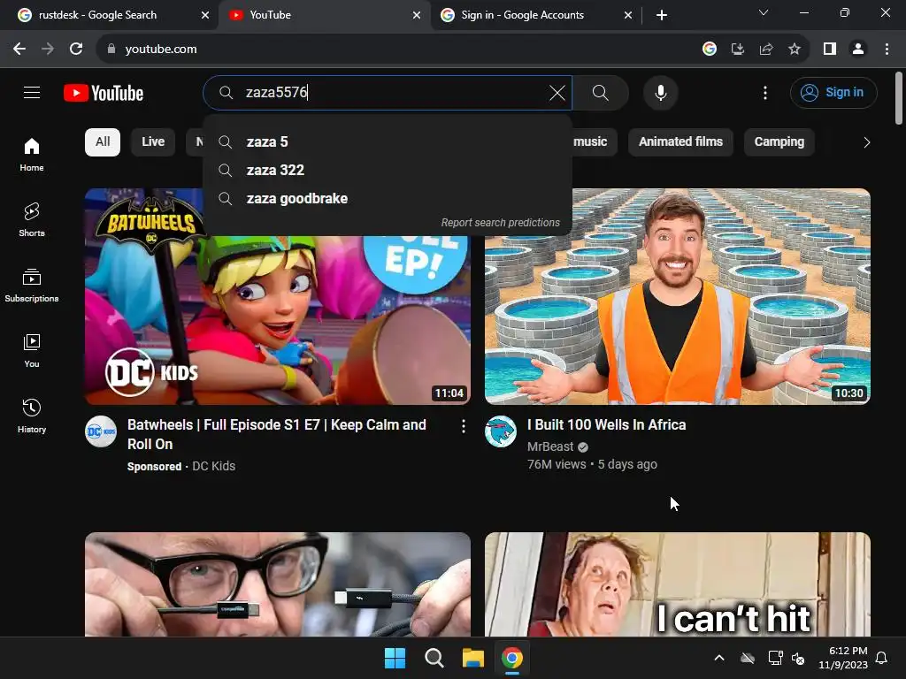The width and height of the screenshot is (906, 679).
Task: Clear the search box with X
Action: coord(557,92)
